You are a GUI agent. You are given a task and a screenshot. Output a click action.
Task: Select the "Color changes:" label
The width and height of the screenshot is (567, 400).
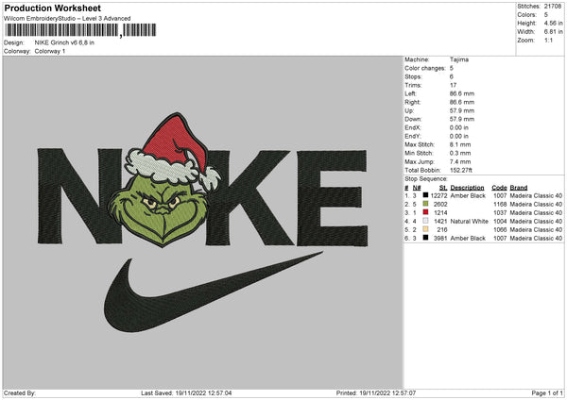tap(425, 68)
